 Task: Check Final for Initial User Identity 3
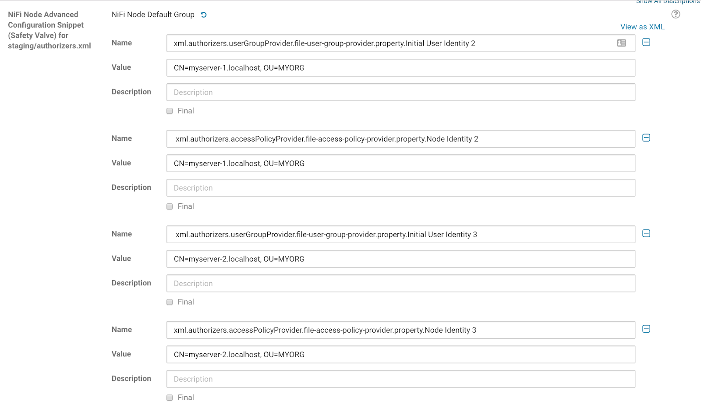tap(170, 302)
